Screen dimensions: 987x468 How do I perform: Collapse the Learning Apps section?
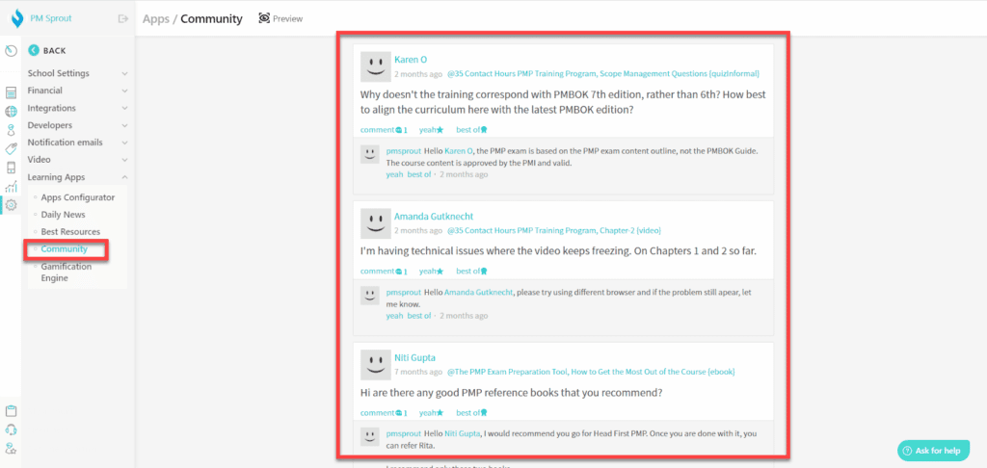pyautogui.click(x=77, y=177)
